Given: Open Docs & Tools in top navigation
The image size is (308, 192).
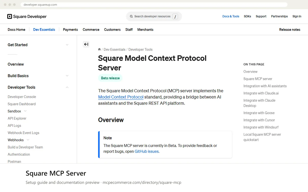Looking at the screenshot, I should [x=231, y=16].
